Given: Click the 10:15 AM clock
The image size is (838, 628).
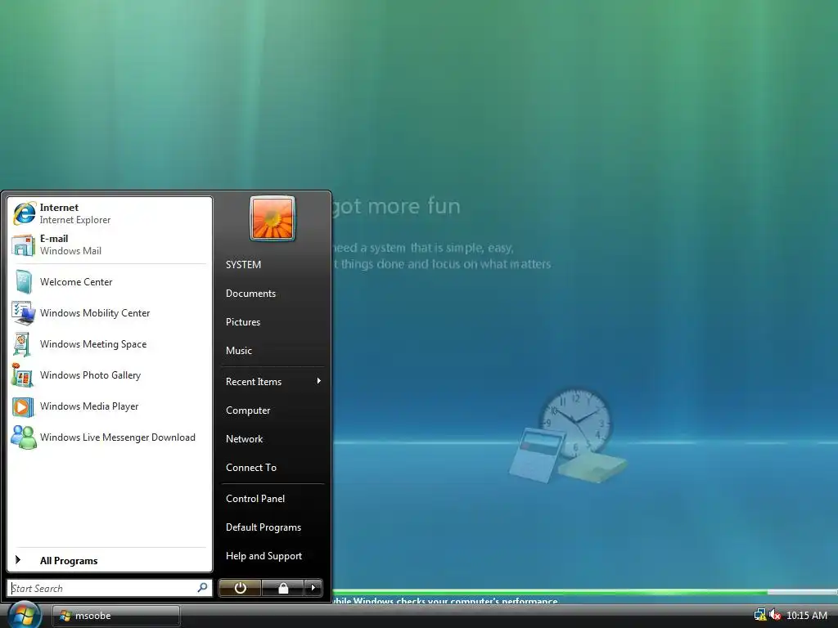Looking at the screenshot, I should [807, 615].
